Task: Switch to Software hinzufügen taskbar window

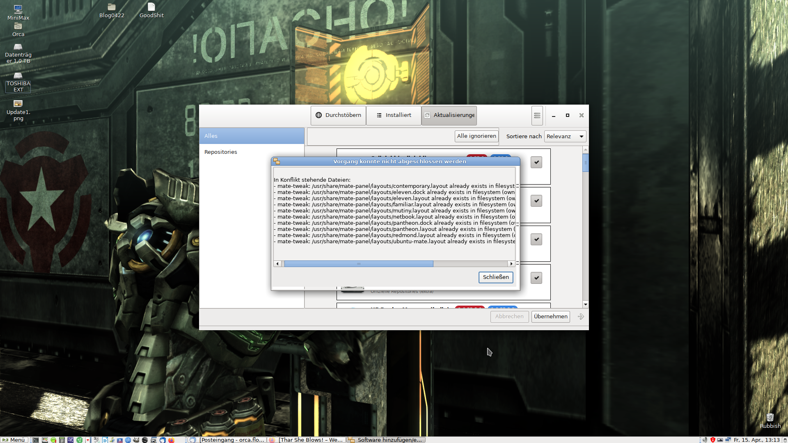Action: click(x=386, y=440)
